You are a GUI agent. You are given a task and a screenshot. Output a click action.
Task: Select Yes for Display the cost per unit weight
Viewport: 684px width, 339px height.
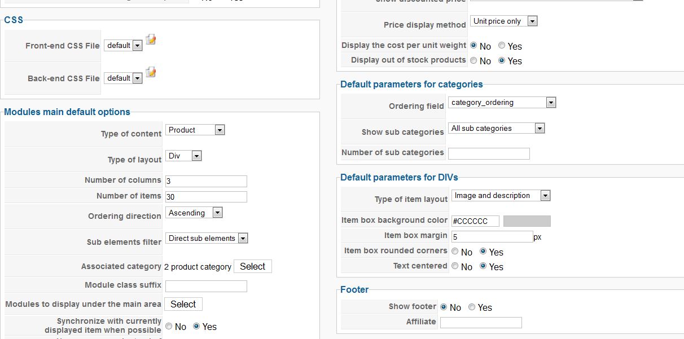tap(502, 46)
